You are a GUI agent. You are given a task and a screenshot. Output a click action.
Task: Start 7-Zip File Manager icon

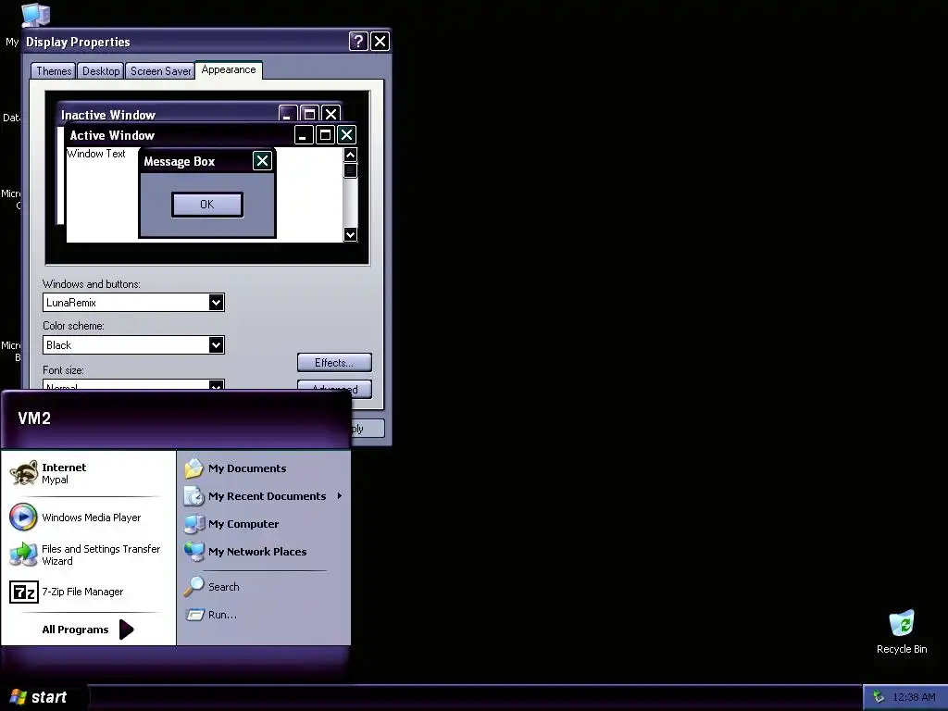(23, 592)
